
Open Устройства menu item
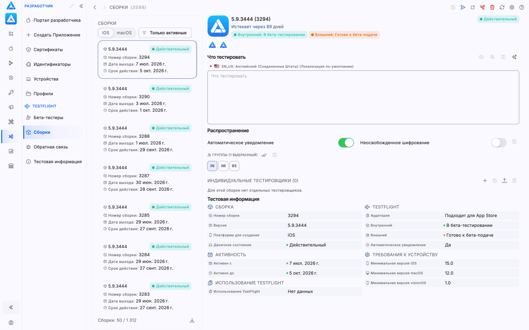pyautogui.click(x=54, y=79)
